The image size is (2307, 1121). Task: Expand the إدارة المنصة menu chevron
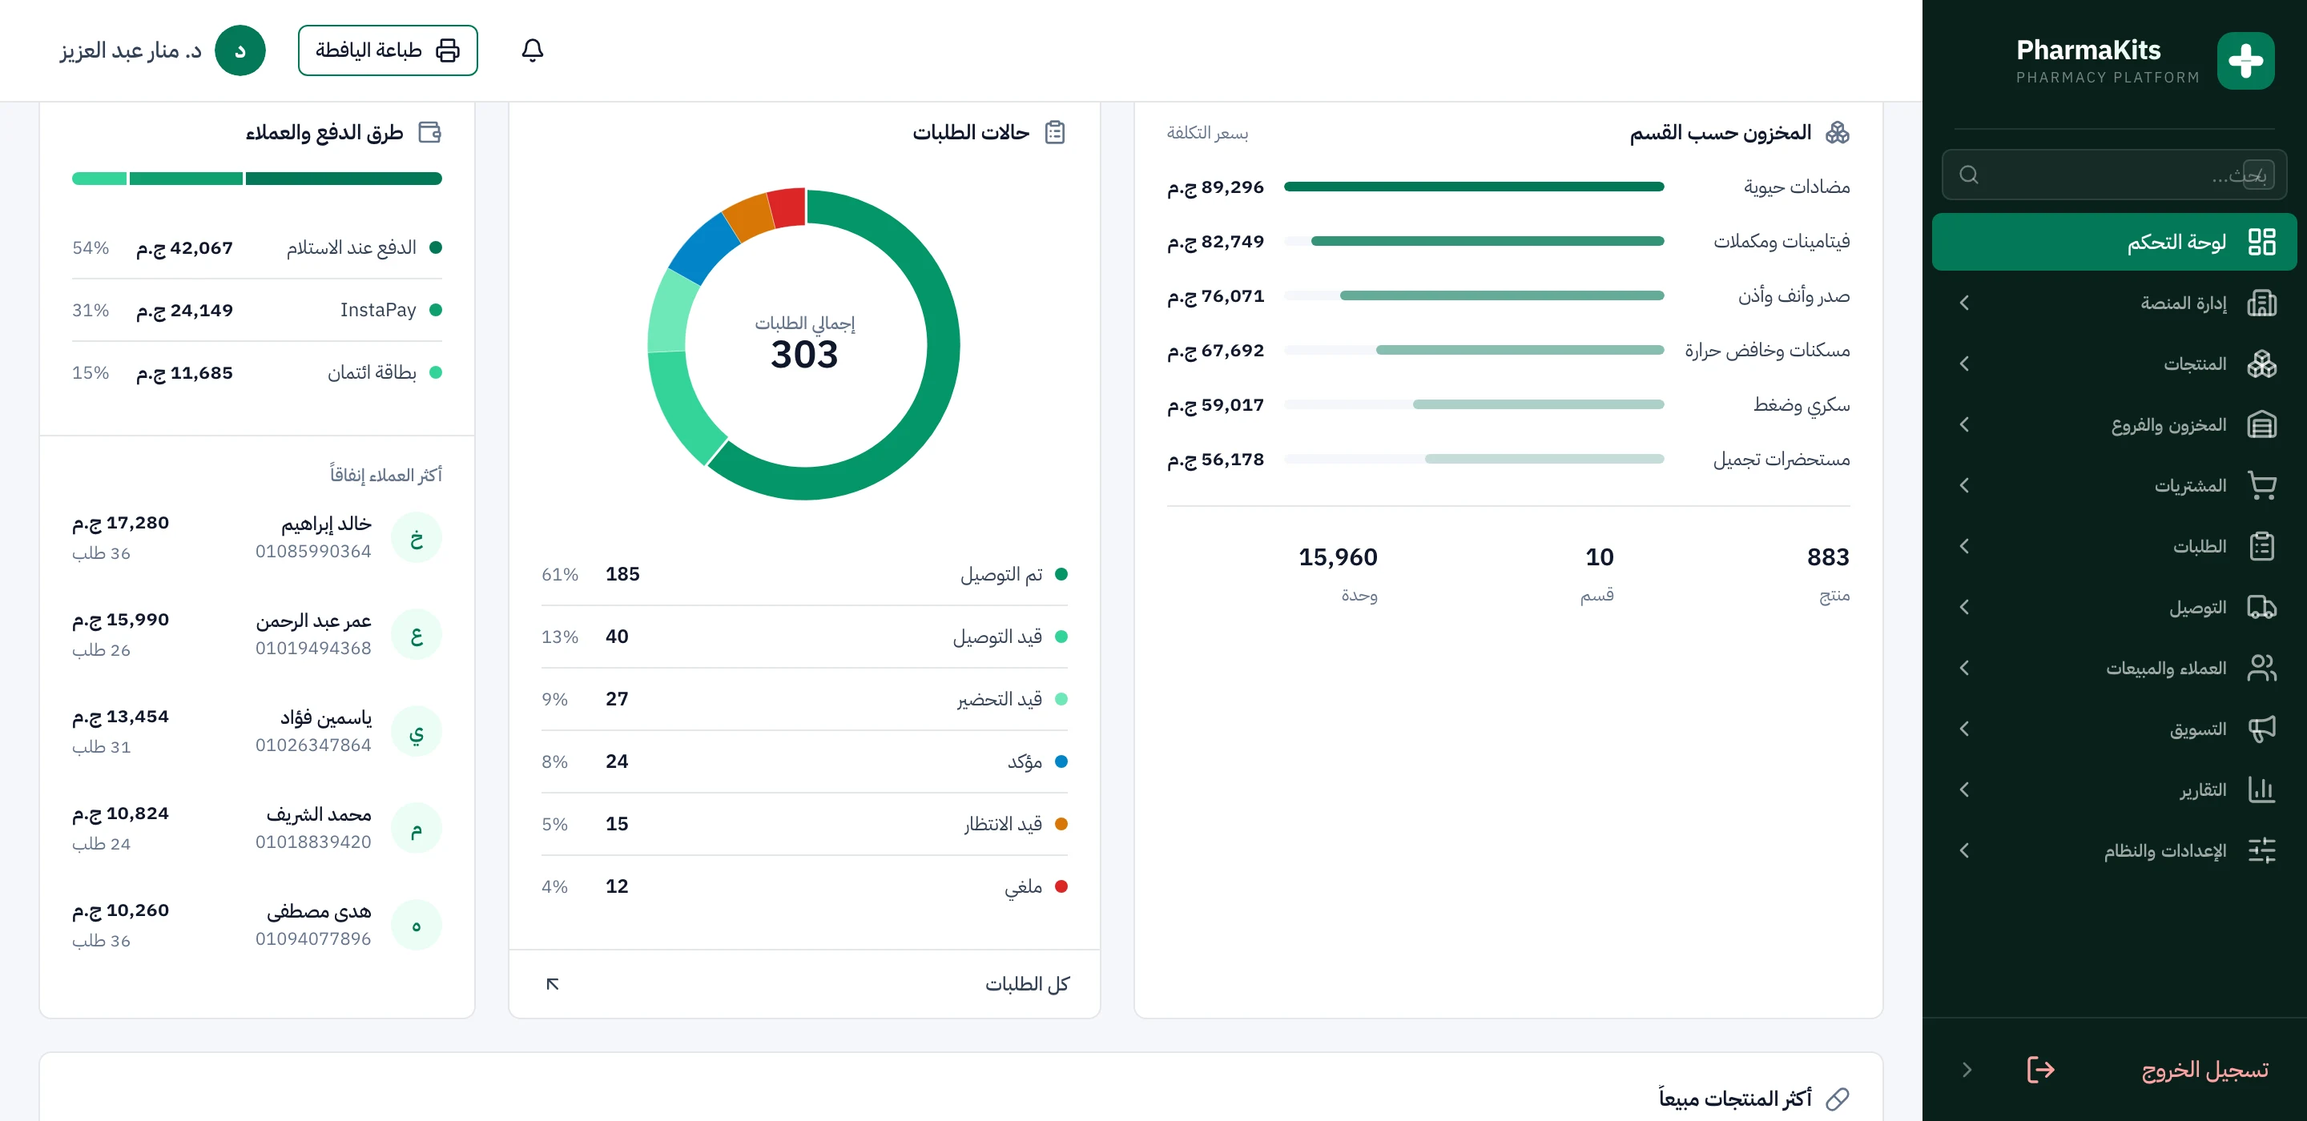1964,303
